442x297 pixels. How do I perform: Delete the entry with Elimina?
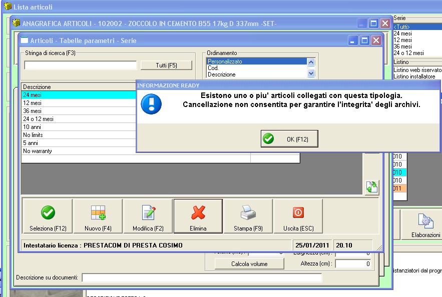(x=198, y=216)
